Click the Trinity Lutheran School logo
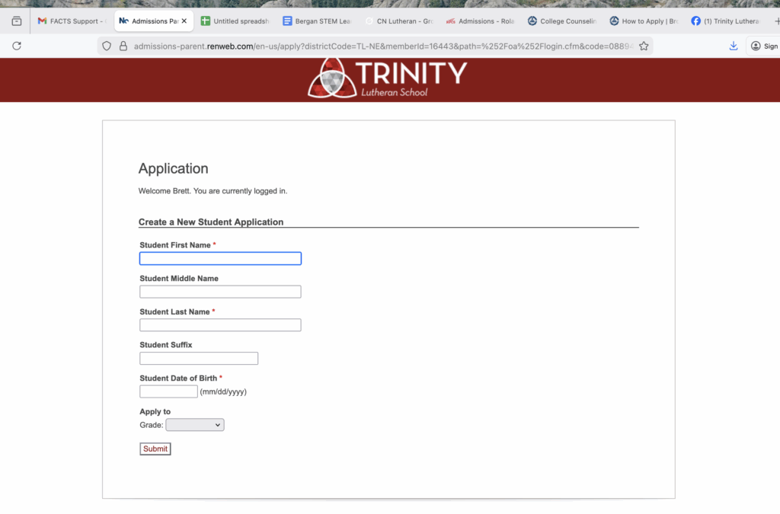Image resolution: width=780 pixels, height=514 pixels. 388,78
